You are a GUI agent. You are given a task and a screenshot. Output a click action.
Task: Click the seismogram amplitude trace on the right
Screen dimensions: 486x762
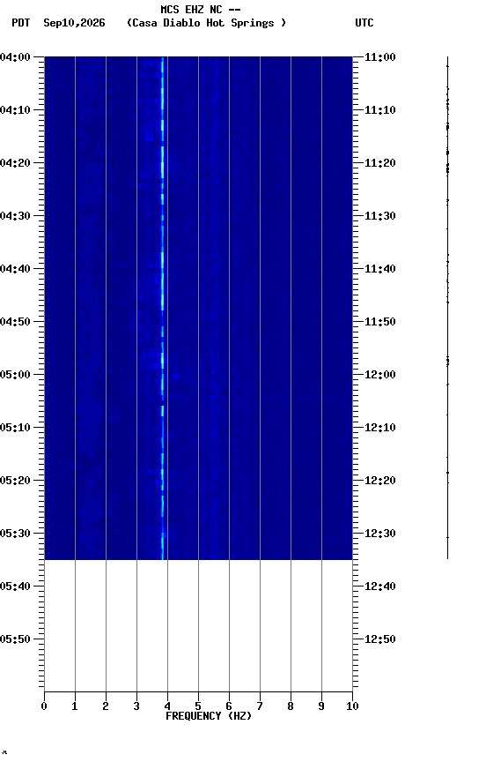click(x=447, y=308)
